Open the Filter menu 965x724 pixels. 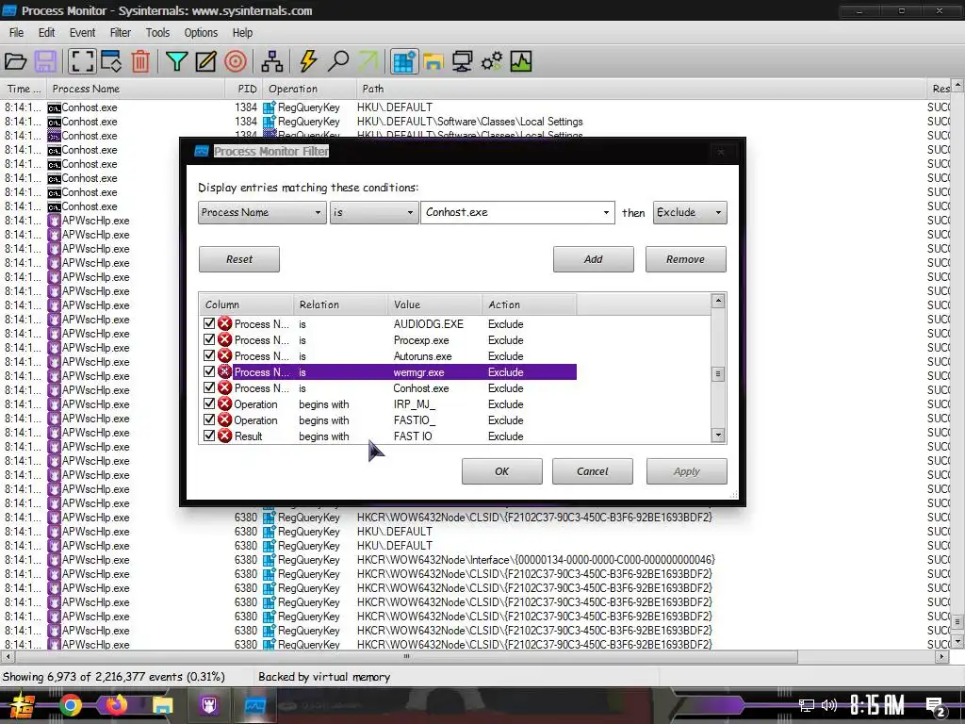coord(121,33)
